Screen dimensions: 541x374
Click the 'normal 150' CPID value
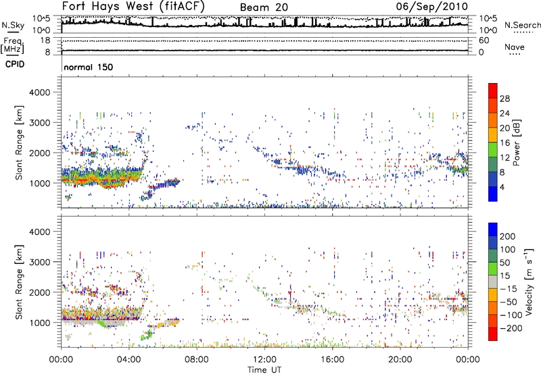(89, 67)
